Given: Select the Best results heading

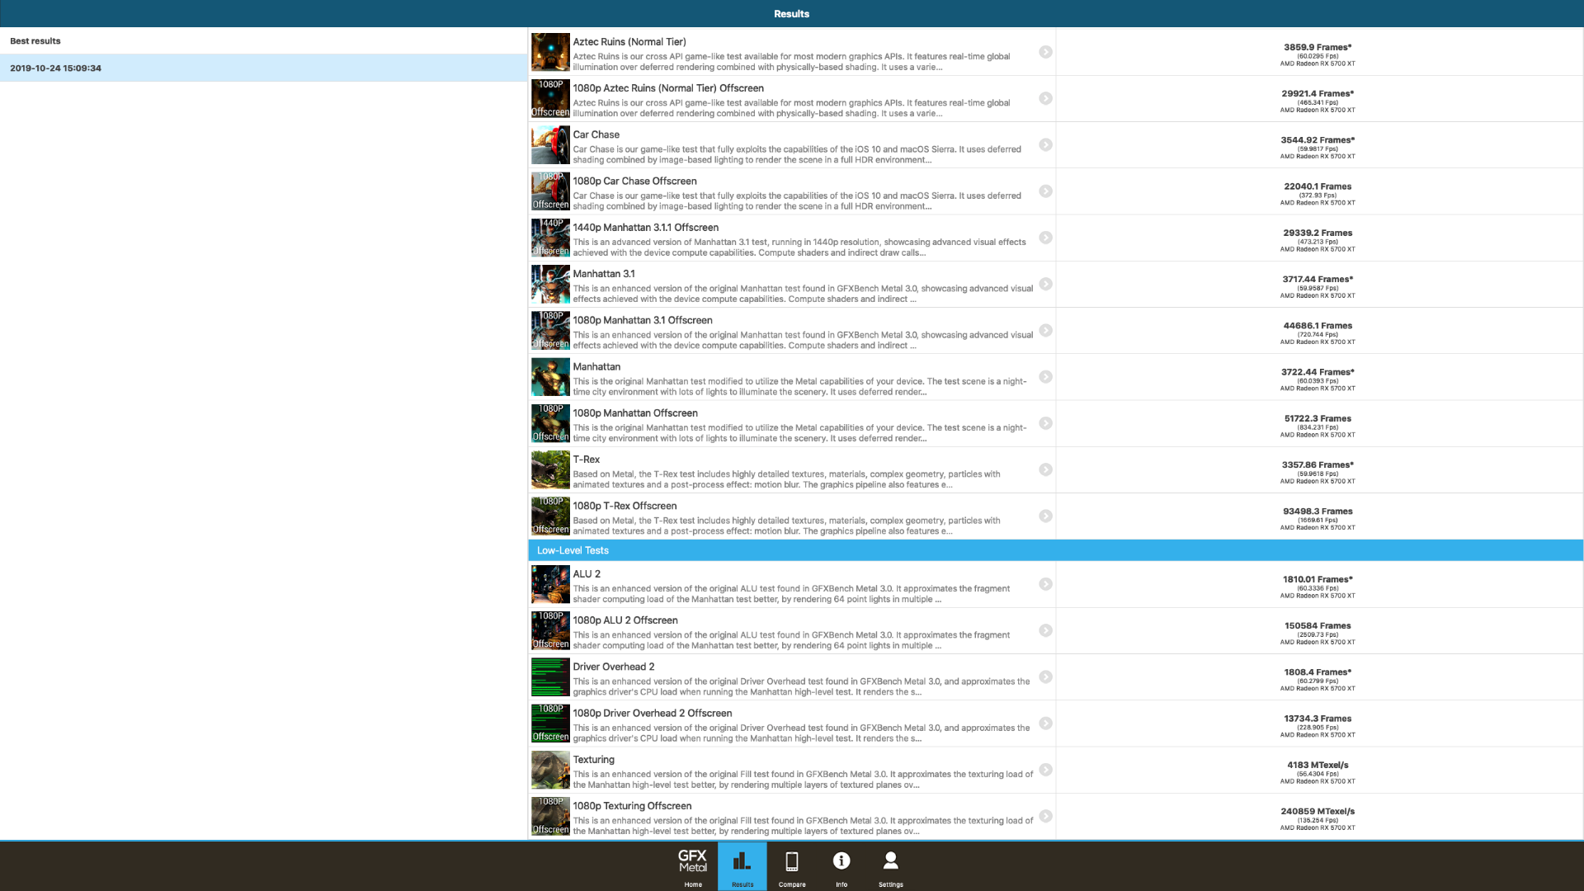Looking at the screenshot, I should click(x=35, y=40).
